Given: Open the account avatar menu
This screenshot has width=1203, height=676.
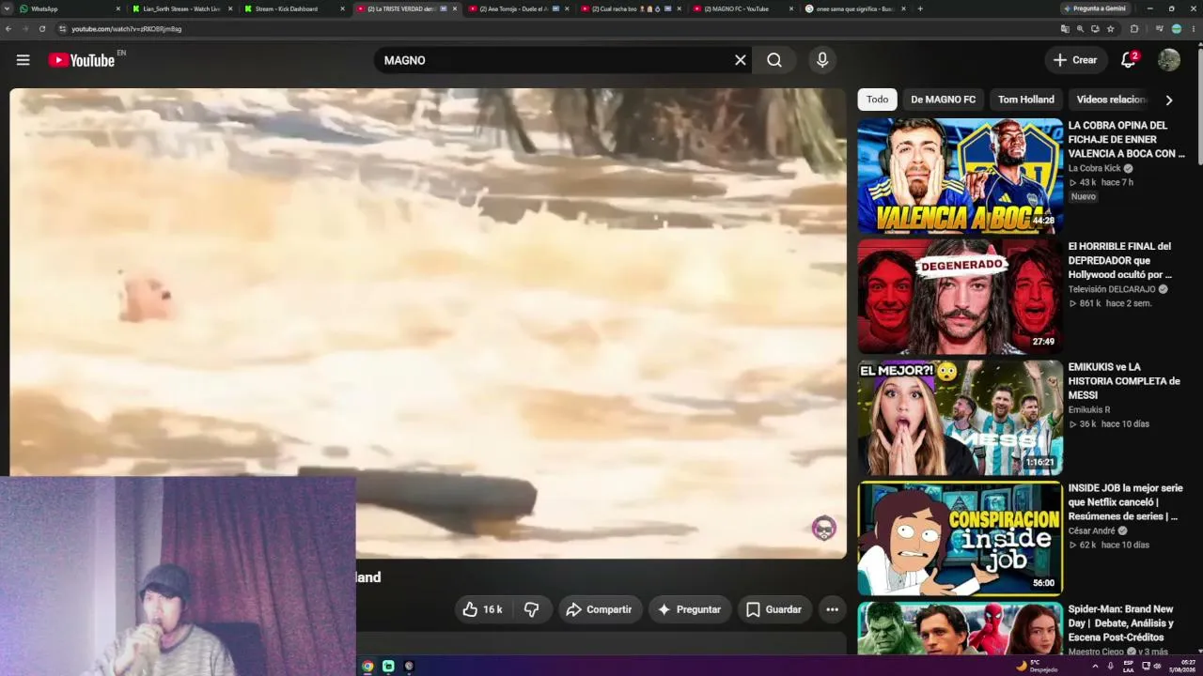Looking at the screenshot, I should (x=1169, y=60).
